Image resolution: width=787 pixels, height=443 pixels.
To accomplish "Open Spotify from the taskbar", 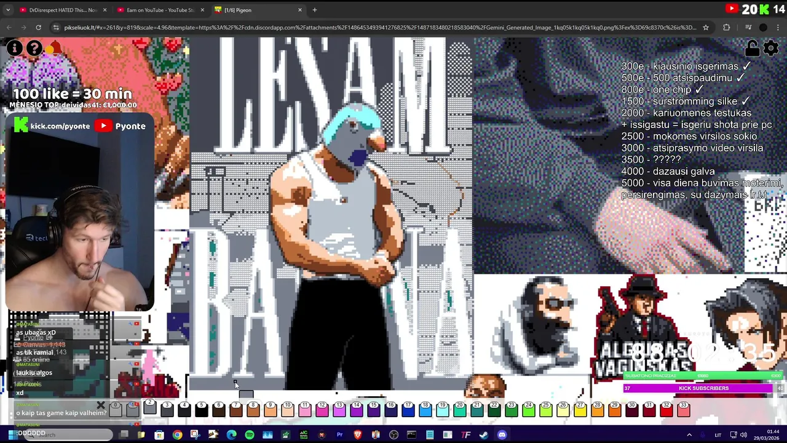I will point(249,435).
